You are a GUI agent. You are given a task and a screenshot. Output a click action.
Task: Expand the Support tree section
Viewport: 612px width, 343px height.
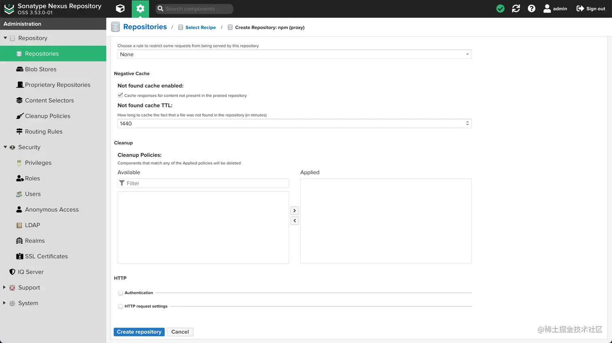click(4, 288)
